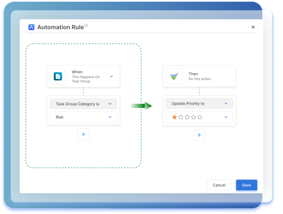Click the task clipboard icon in When card
This screenshot has width=283, height=214.
click(58, 77)
